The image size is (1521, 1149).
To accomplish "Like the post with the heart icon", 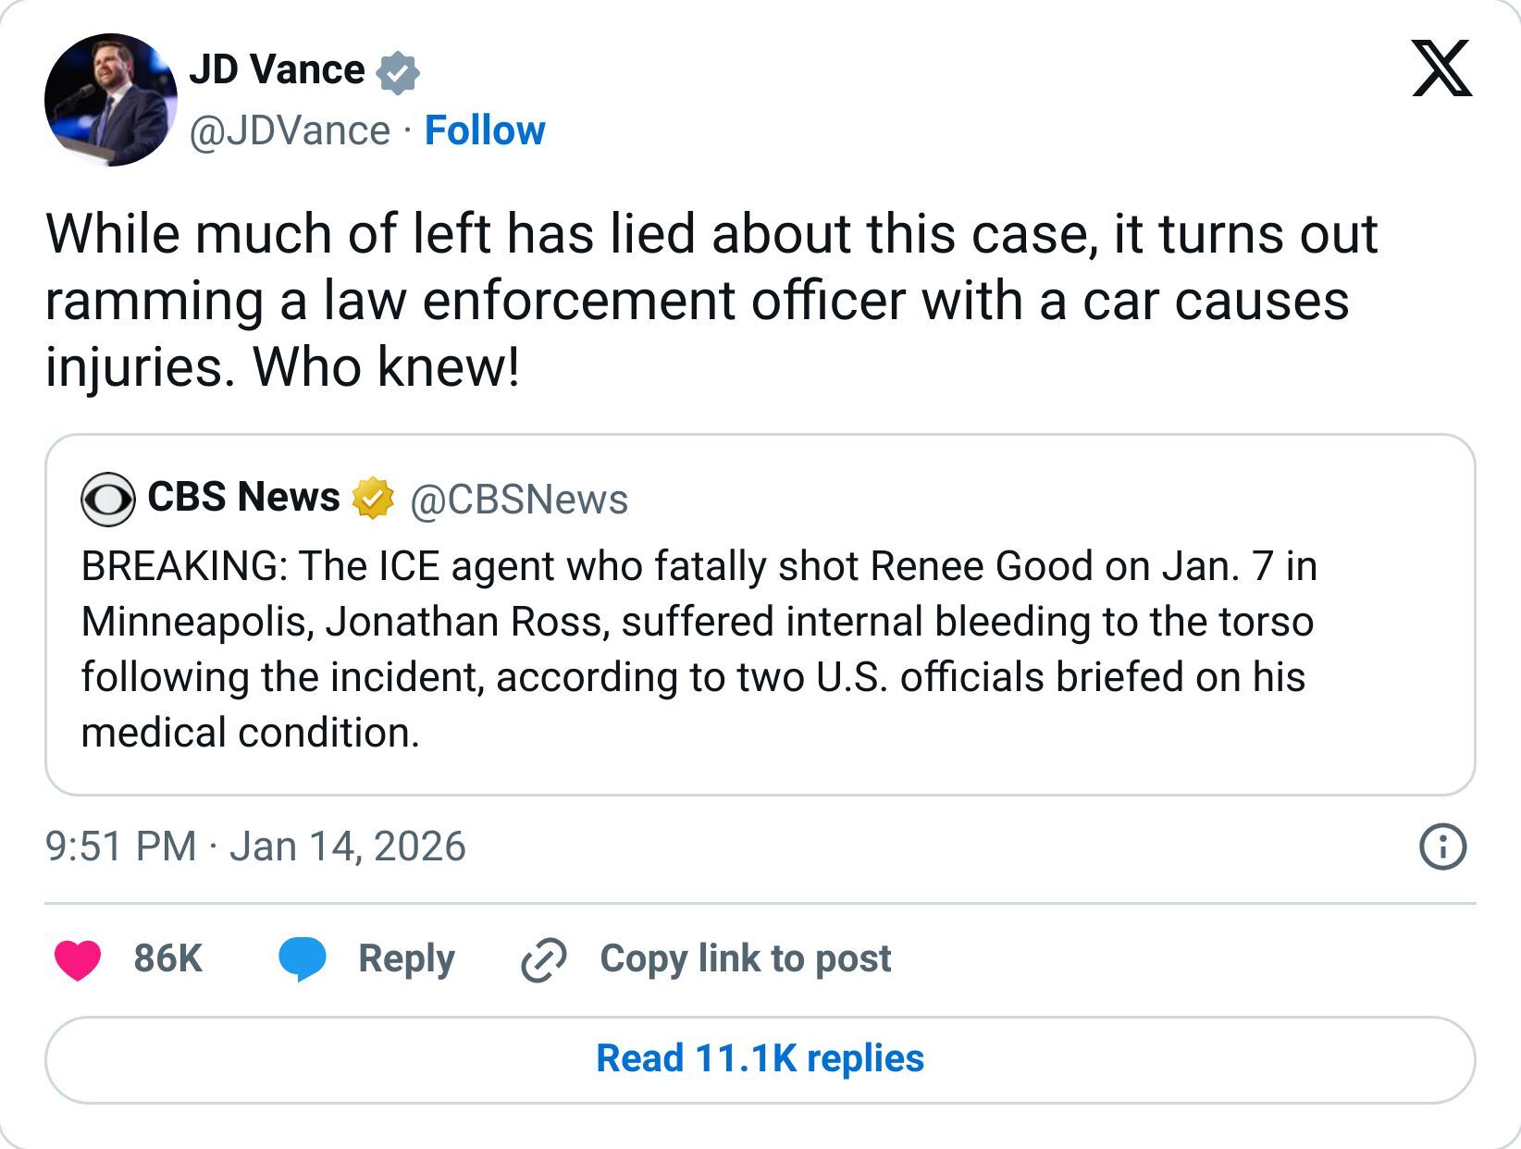I will pyautogui.click(x=78, y=958).
